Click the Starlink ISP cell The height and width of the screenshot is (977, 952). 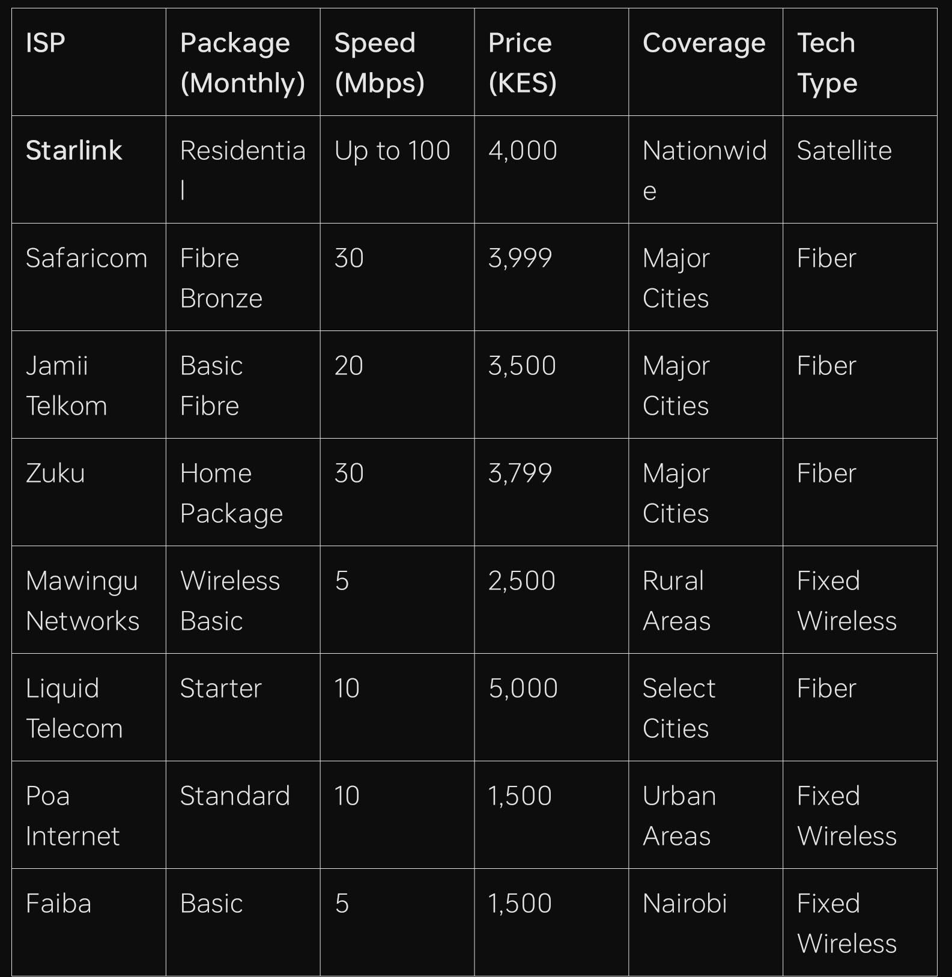point(74,150)
